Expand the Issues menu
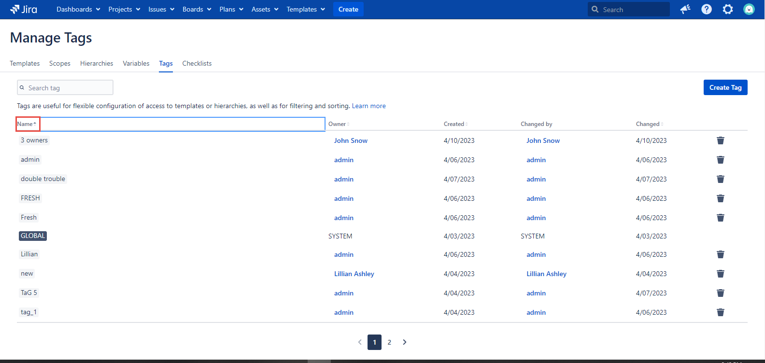765x363 pixels. click(161, 9)
